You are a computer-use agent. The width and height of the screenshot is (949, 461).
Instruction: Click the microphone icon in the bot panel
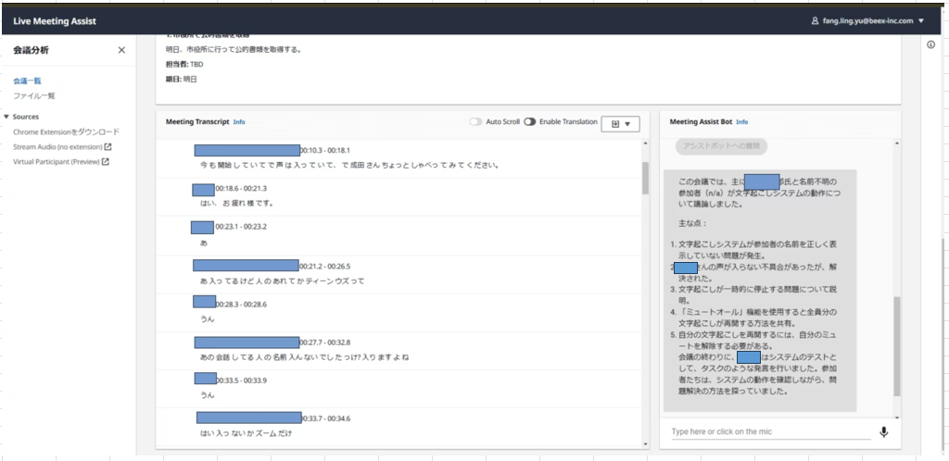(x=883, y=432)
